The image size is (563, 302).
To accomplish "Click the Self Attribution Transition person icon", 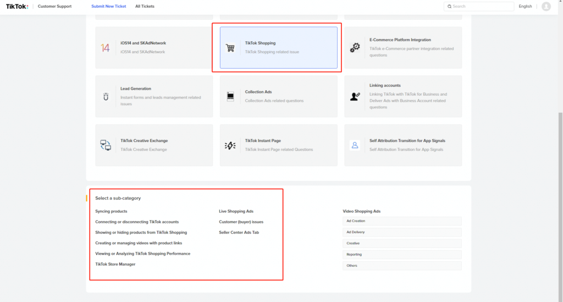I will (x=355, y=145).
